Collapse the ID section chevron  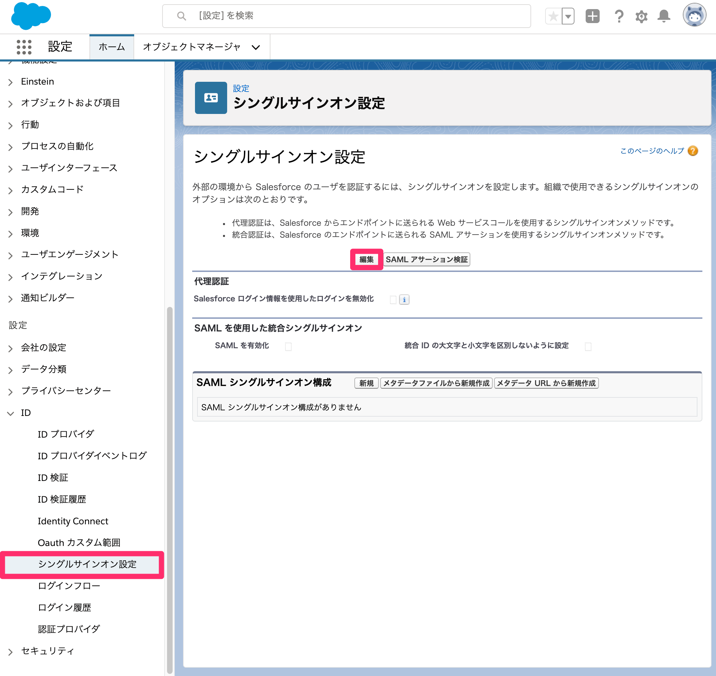(x=10, y=413)
